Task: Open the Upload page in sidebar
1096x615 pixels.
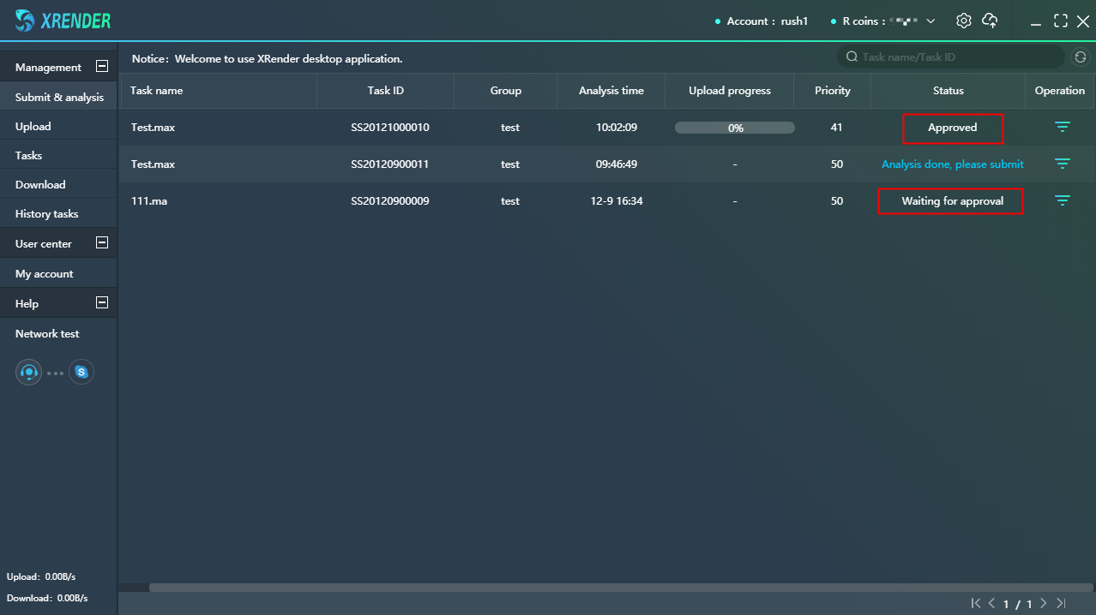Action: pyautogui.click(x=33, y=127)
